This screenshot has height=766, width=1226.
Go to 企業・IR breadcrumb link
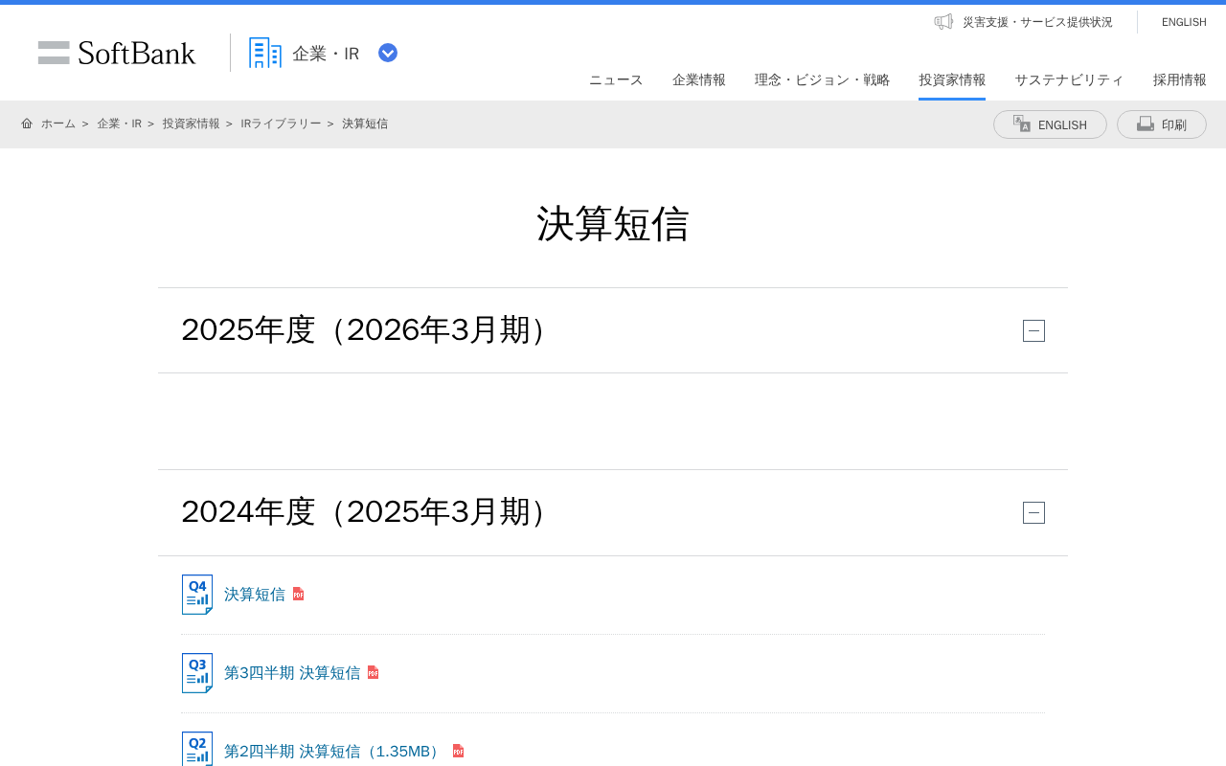(119, 124)
